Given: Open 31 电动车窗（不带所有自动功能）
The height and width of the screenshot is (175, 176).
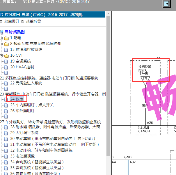Looking at the screenshot, I should 55,144.
